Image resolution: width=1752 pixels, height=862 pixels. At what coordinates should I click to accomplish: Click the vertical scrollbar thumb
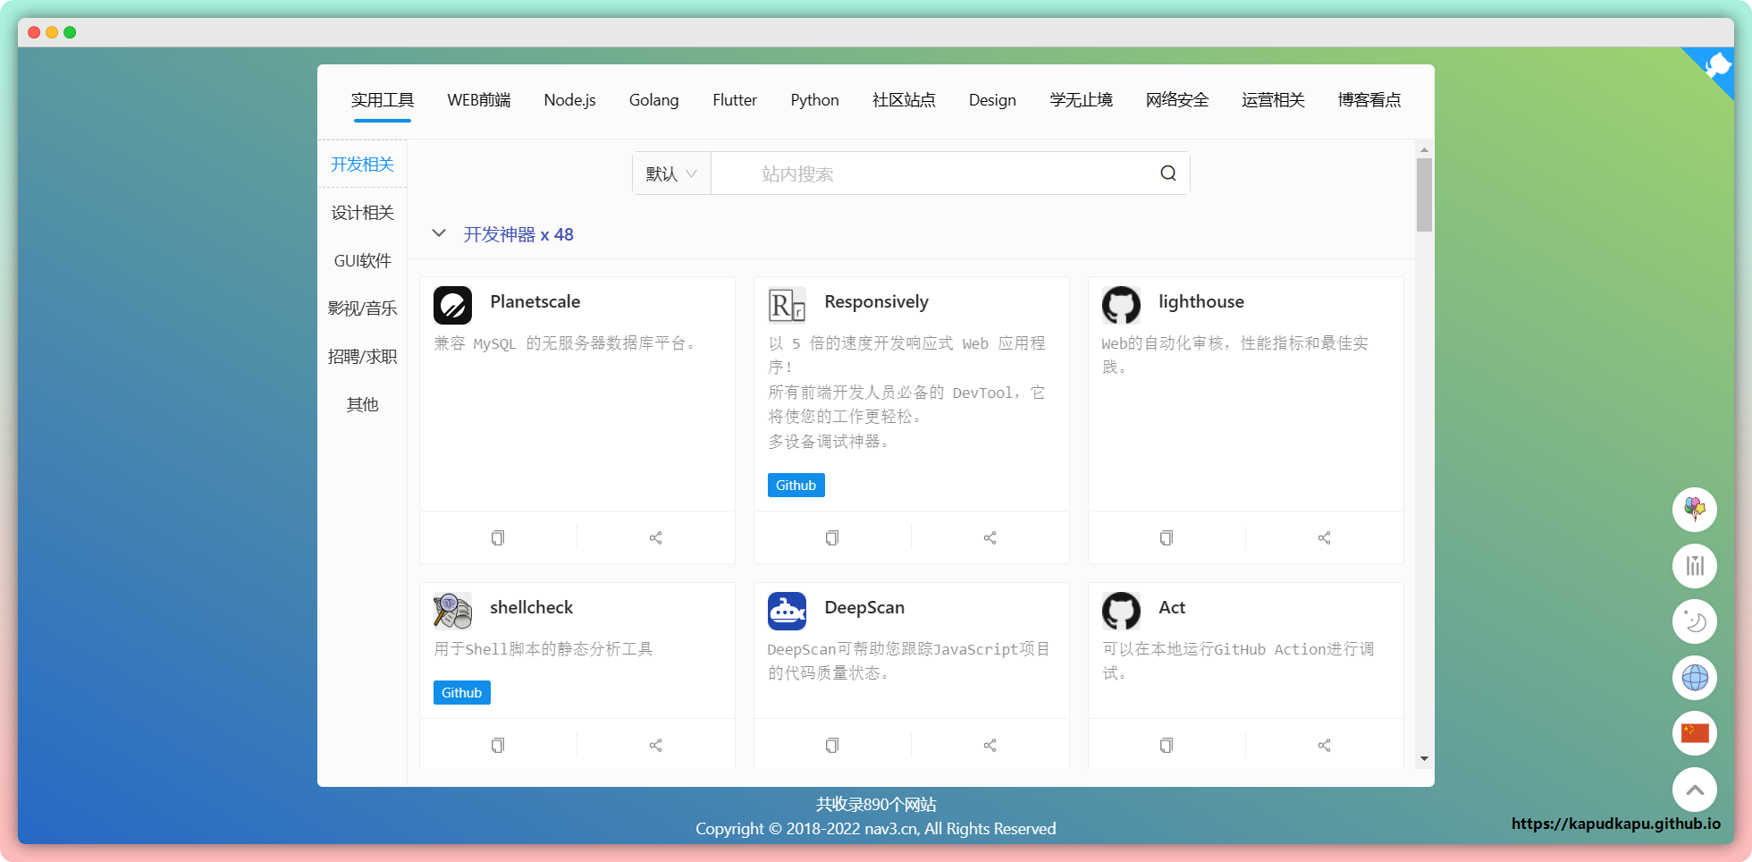tap(1424, 194)
